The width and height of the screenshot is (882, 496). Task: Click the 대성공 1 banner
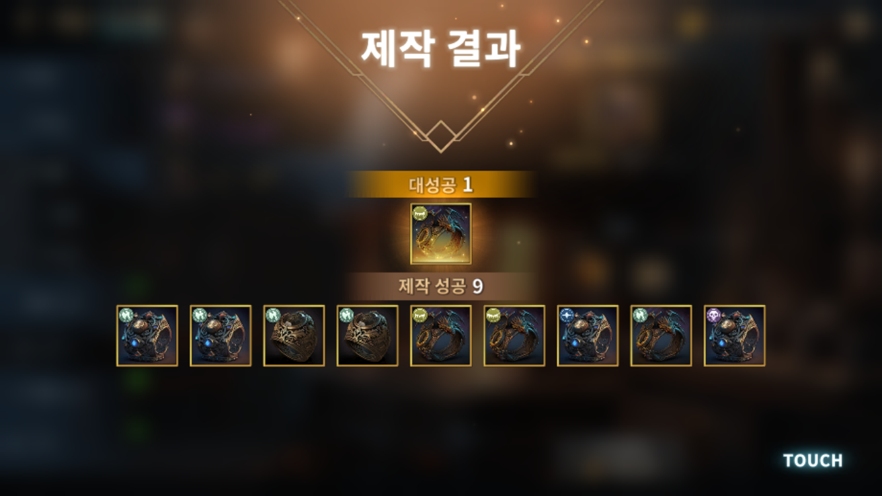click(x=441, y=185)
